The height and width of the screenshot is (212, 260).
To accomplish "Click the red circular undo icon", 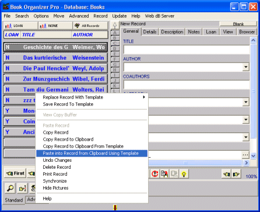I will (x=155, y=173).
